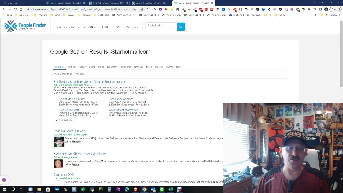
Task: Click Dean Da Costa profile thumbnail
Action: tap(59, 142)
